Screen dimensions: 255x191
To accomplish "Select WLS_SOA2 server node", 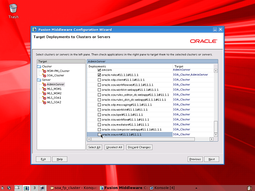I will tap(54, 102).
